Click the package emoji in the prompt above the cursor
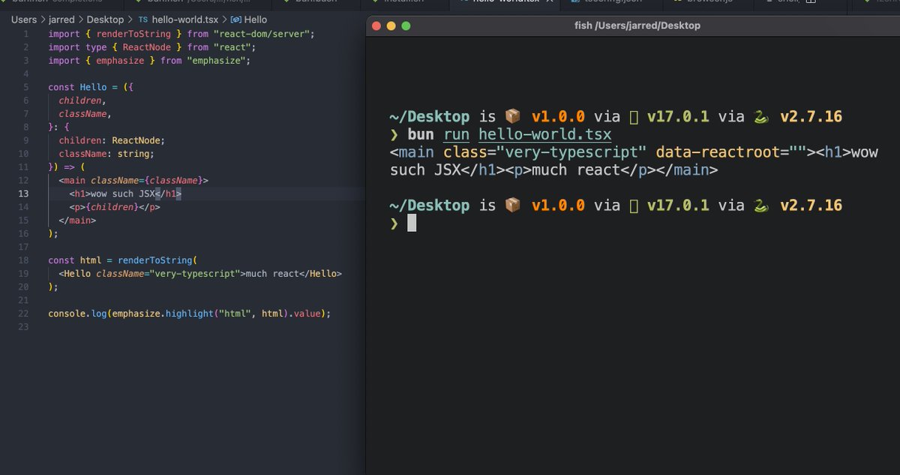The width and height of the screenshot is (900, 475). coord(513,206)
